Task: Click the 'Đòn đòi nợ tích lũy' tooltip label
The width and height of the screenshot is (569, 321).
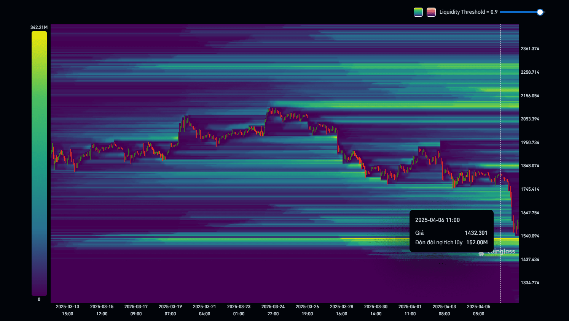Action: (x=439, y=242)
